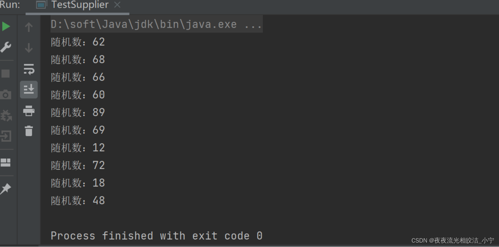Print the console output
Screen dimensions: 499x247
tap(29, 111)
